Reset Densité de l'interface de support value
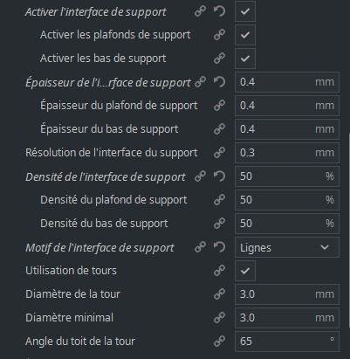350x359 pixels. click(219, 176)
